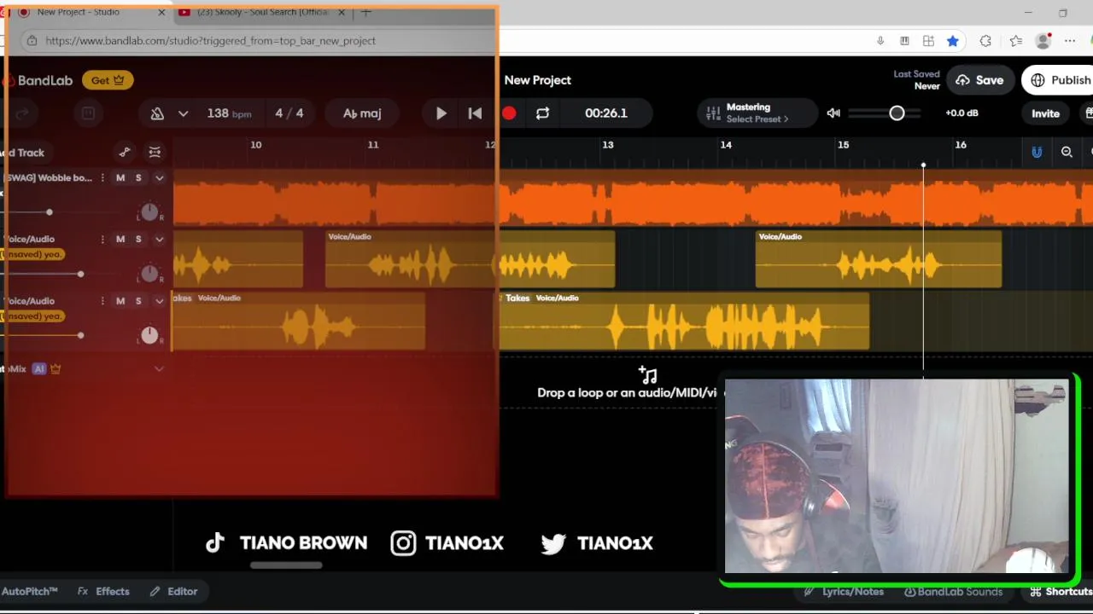Click the browser address bar URL
Screen dimensions: 1093x614
[x=211, y=40]
